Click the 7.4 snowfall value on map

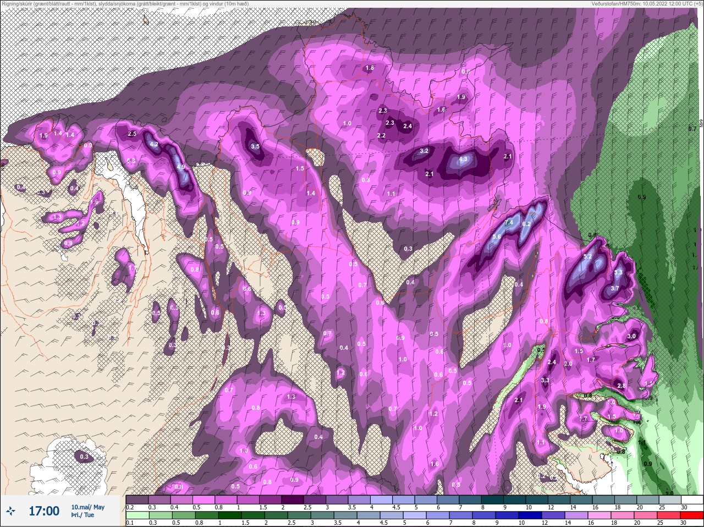[x=509, y=222]
